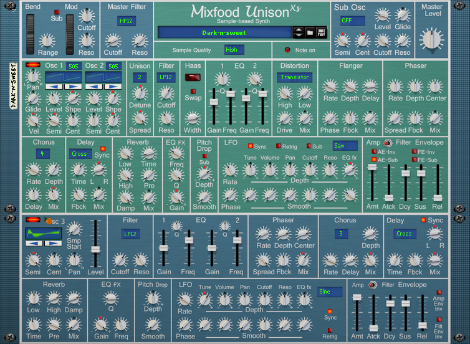Toggle the Osc 1 red power LED

click(x=33, y=65)
